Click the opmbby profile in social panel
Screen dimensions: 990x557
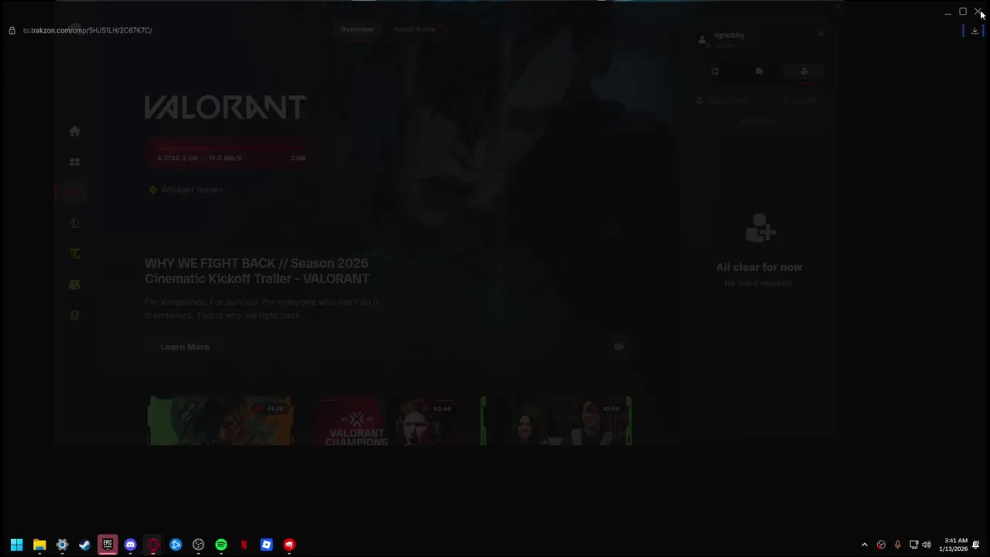[723, 39]
